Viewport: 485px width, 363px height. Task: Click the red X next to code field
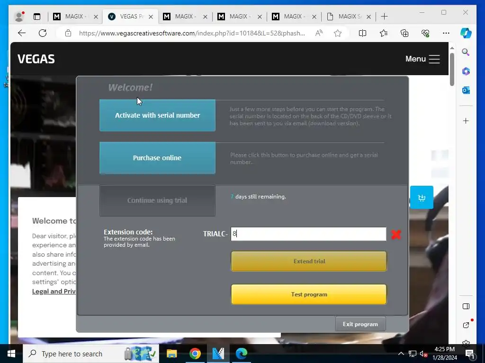pos(396,234)
